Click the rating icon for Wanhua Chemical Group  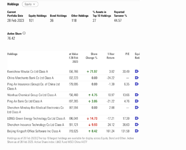coord(137,95)
